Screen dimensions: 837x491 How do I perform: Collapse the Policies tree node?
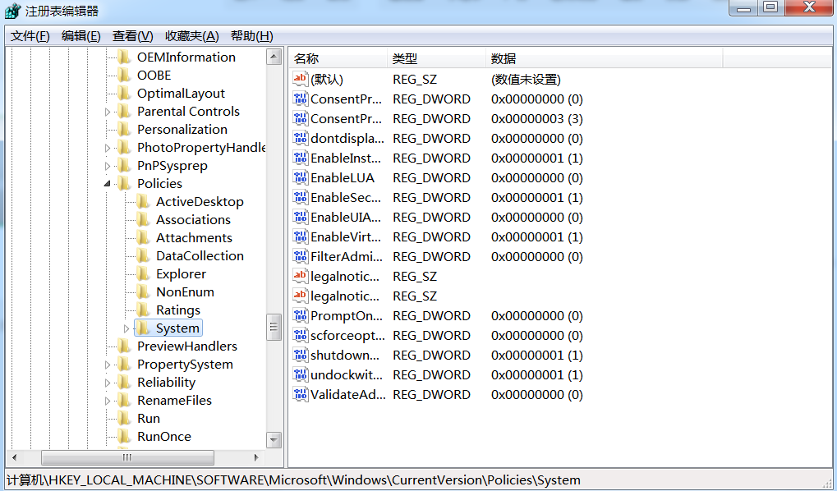pos(108,184)
